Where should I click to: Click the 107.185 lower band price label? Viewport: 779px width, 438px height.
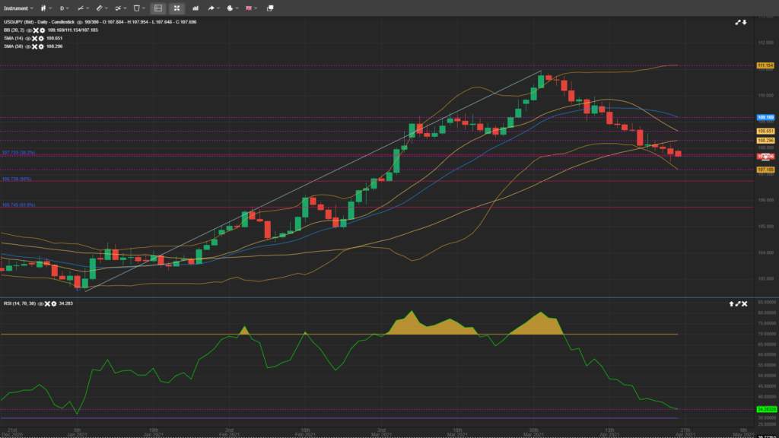[x=765, y=170]
